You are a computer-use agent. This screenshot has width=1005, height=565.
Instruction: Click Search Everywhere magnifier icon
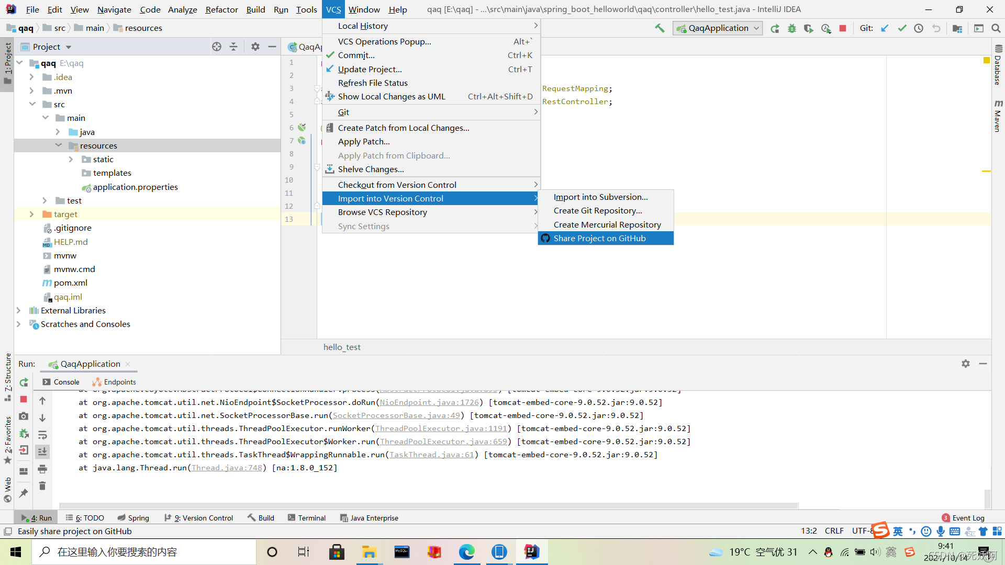tap(996, 28)
